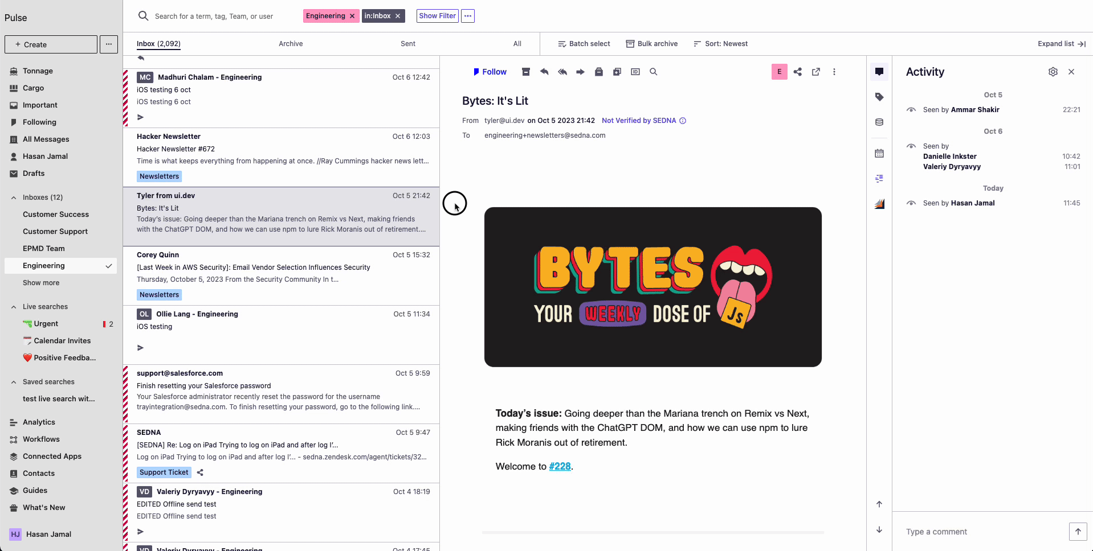1093x551 pixels.
Task: Remove the Engineering filter chip
Action: click(x=352, y=16)
